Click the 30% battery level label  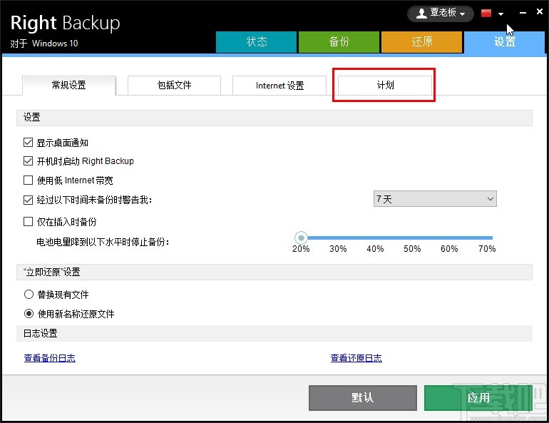pos(338,249)
